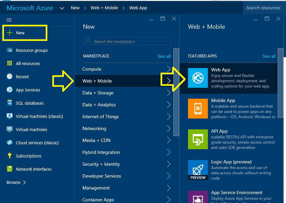The width and height of the screenshot is (286, 203).
Task: Click the Mobile App orange tile icon
Action: [198, 109]
